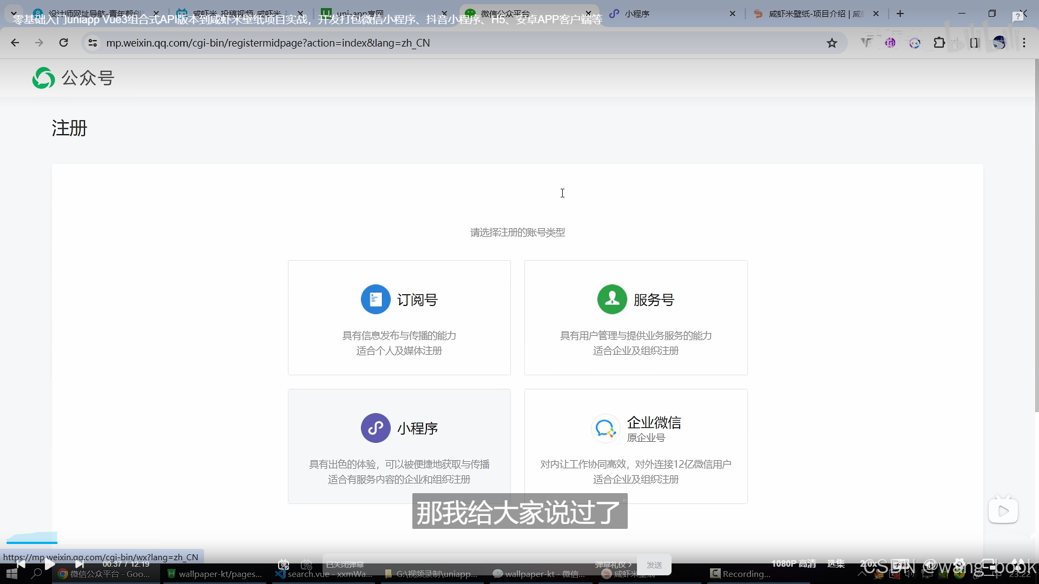Switch to the uni-app官网 tab
The width and height of the screenshot is (1039, 584).
[x=384, y=14]
